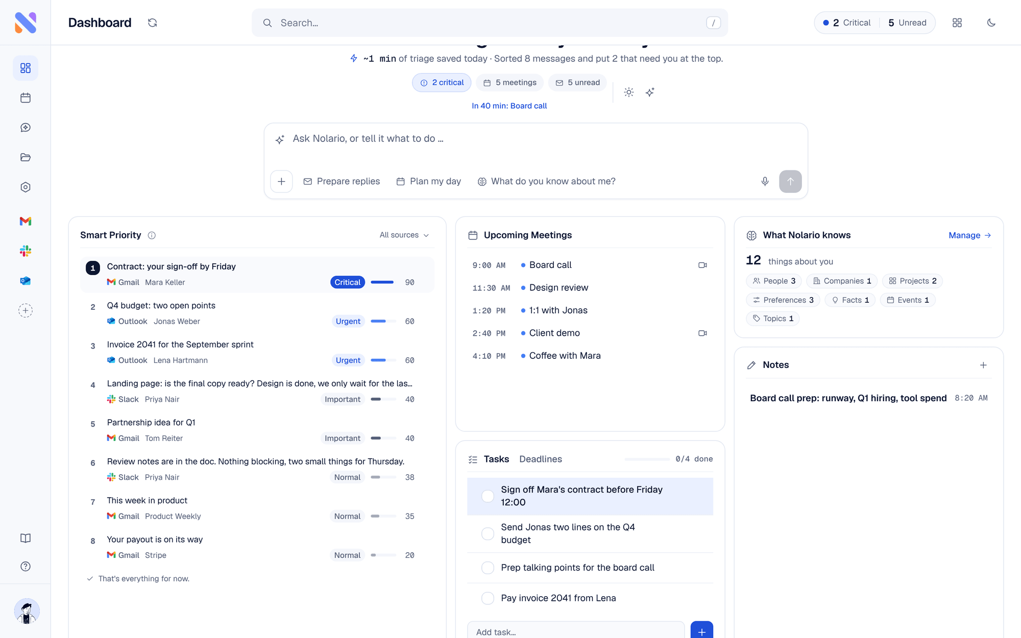Add a new source via dashed plus icon
1021x638 pixels.
click(x=26, y=310)
